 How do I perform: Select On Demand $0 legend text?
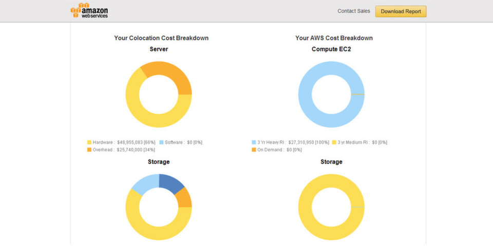coord(279,150)
